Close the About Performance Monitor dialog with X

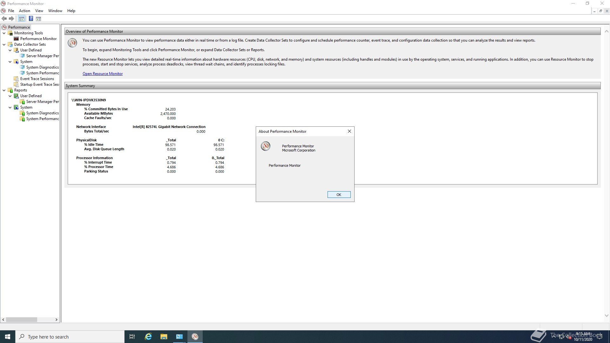pos(349,131)
